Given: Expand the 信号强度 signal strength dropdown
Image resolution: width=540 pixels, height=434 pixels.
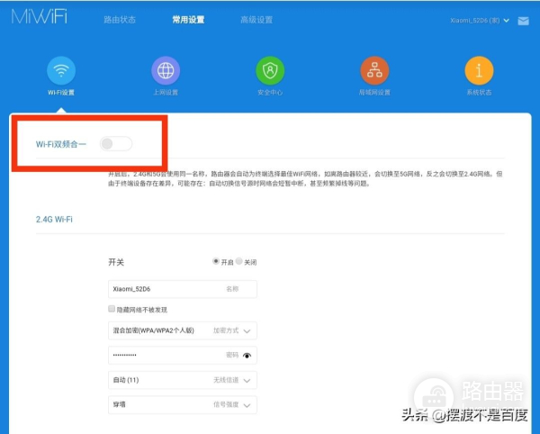Looking at the screenshot, I should point(247,405).
